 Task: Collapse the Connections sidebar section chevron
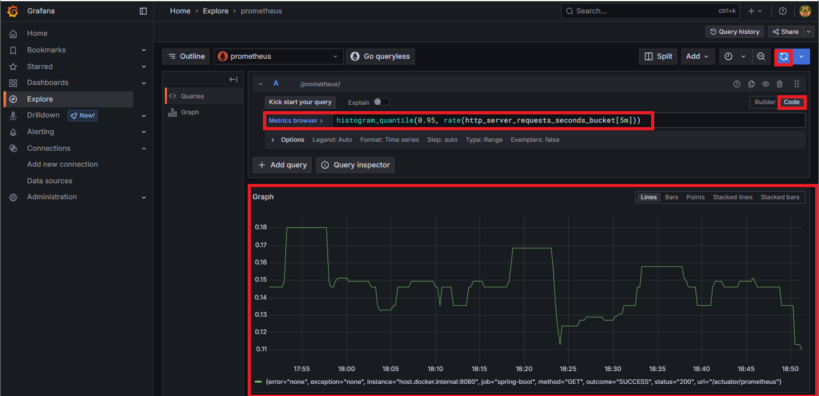pyautogui.click(x=144, y=148)
